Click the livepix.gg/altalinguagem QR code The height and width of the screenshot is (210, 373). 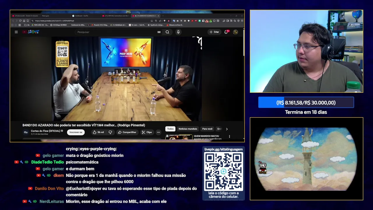(x=224, y=171)
